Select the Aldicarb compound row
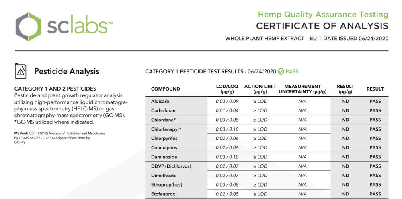Image resolution: width=402 pixels, height=199 pixels. click(x=267, y=101)
